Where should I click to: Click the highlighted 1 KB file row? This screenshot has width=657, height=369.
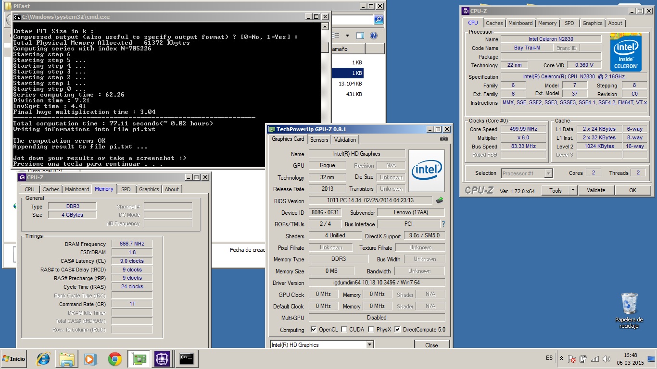(x=348, y=73)
